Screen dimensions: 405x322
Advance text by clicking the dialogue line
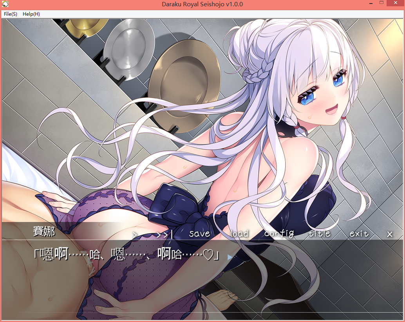[x=127, y=255]
